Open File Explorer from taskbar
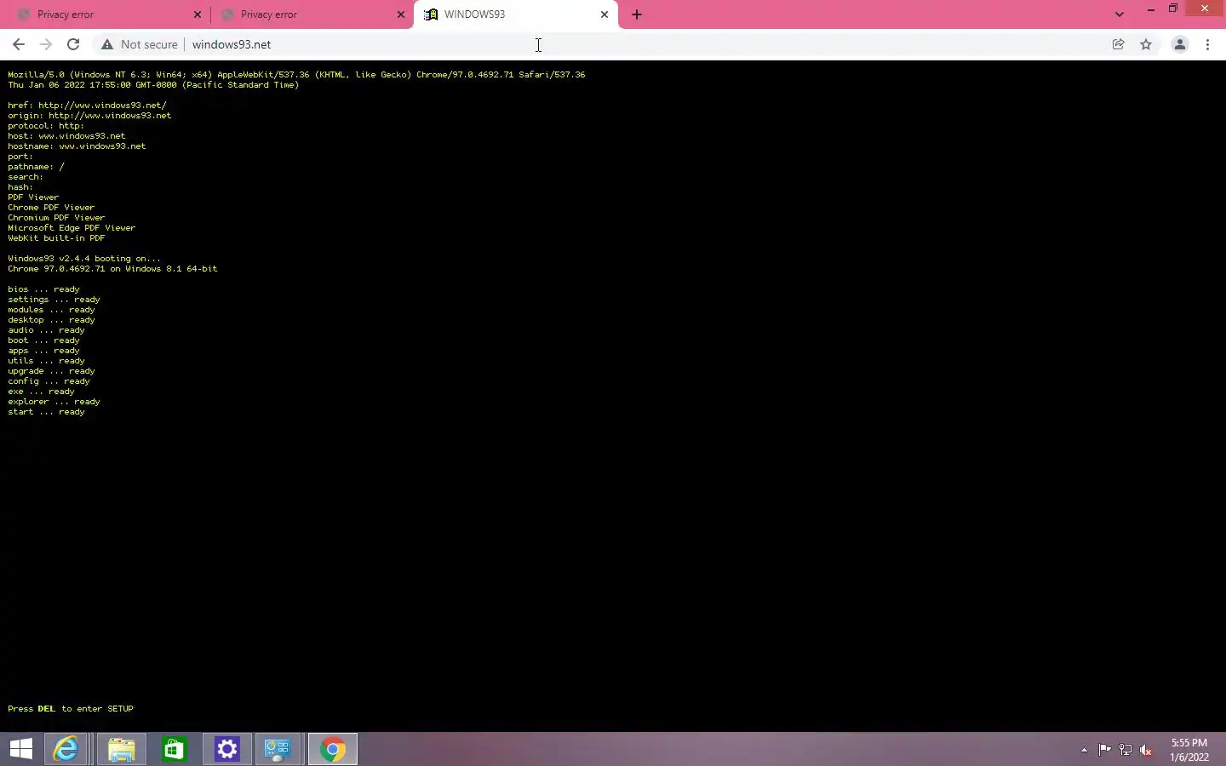Image resolution: width=1226 pixels, height=766 pixels. 121,749
